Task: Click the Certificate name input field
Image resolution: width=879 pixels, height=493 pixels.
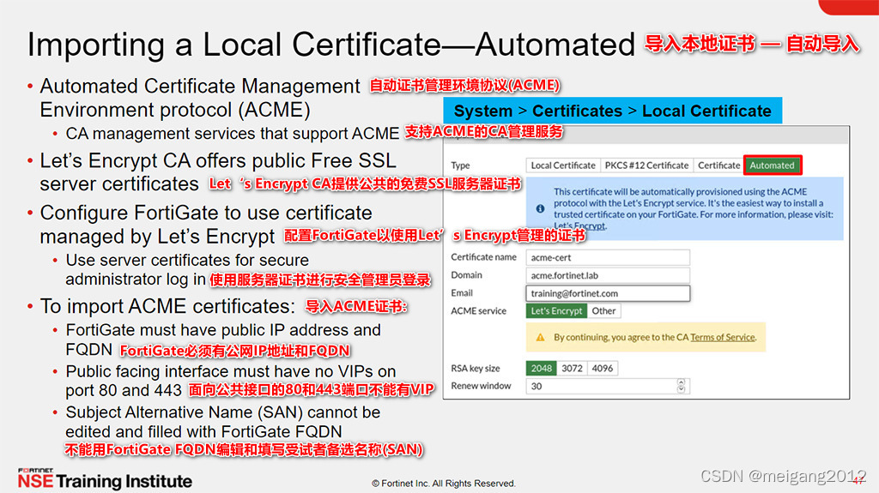Action: tap(608, 258)
